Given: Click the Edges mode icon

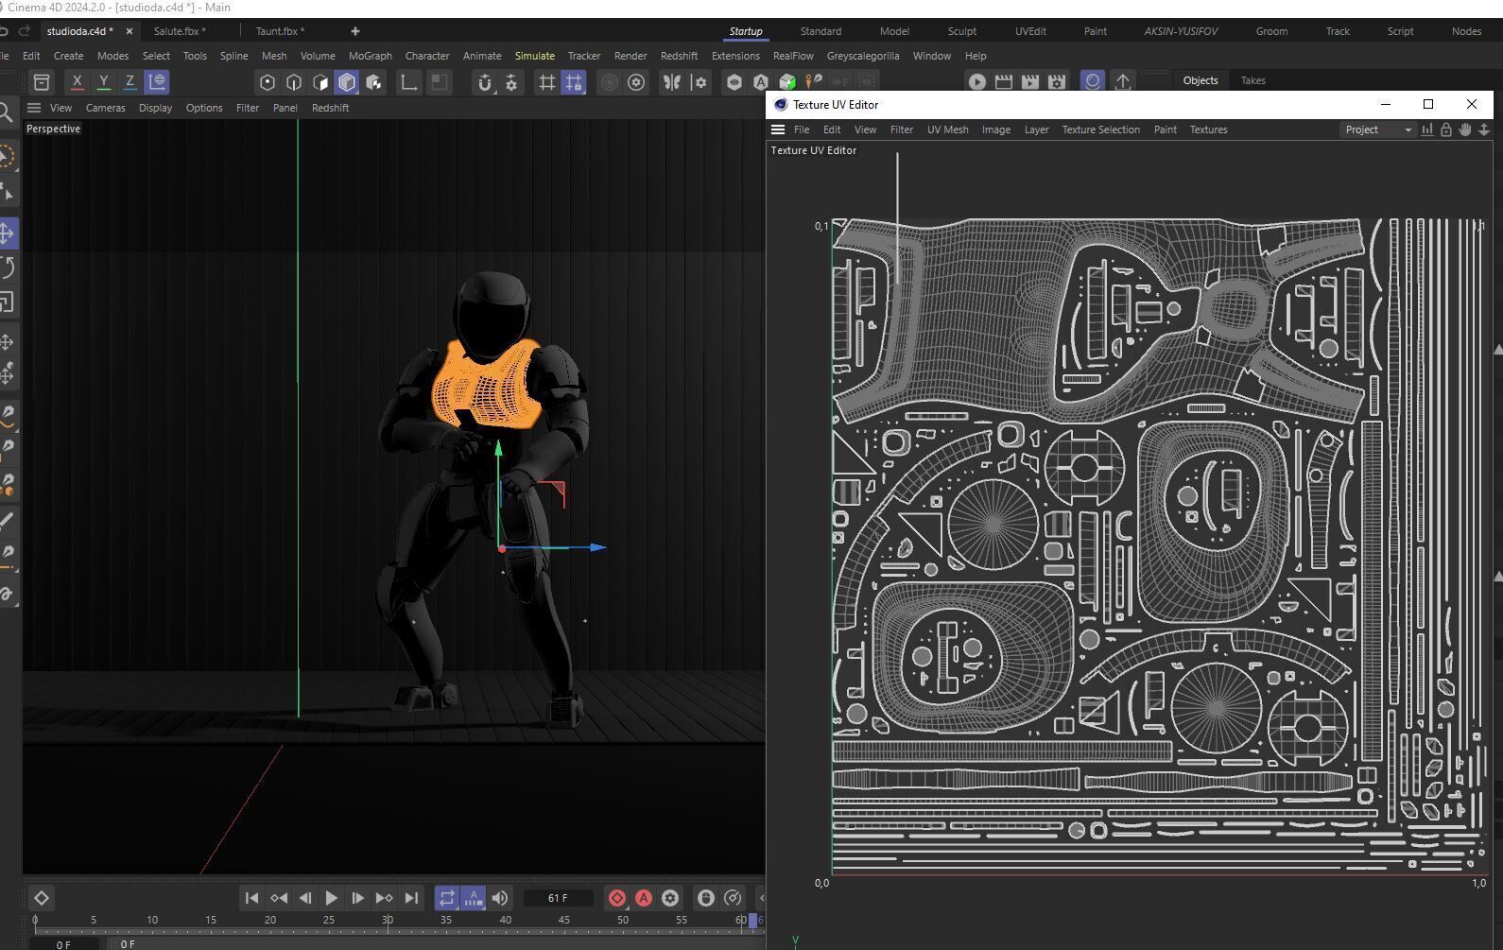Looking at the screenshot, I should pyautogui.click(x=294, y=82).
